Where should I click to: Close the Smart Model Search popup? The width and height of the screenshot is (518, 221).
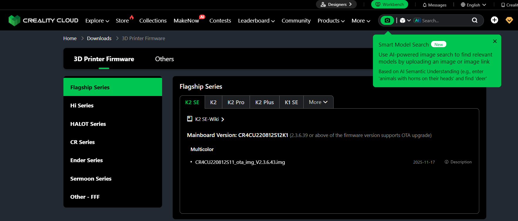pyautogui.click(x=495, y=41)
